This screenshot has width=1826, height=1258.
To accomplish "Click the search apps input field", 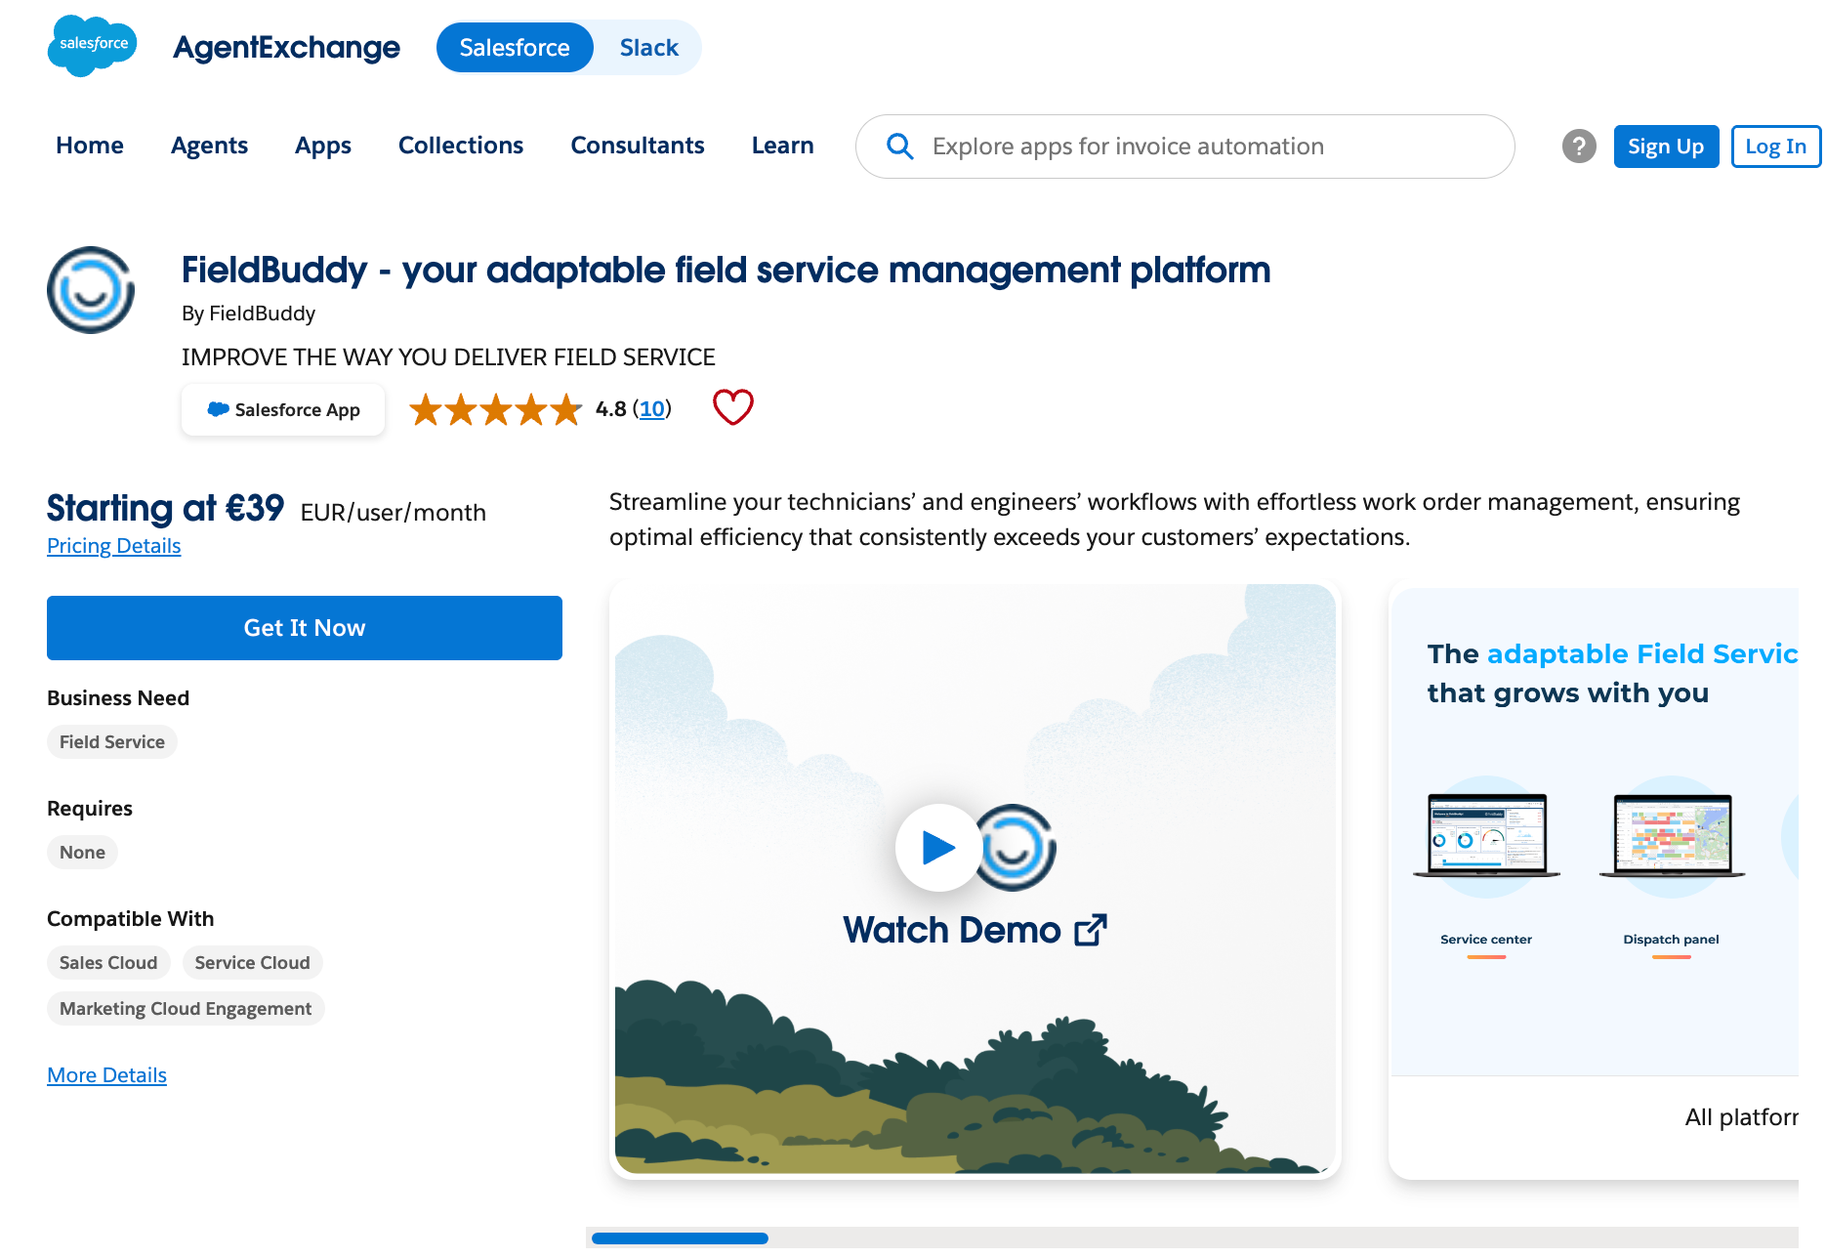I will click(x=1184, y=147).
